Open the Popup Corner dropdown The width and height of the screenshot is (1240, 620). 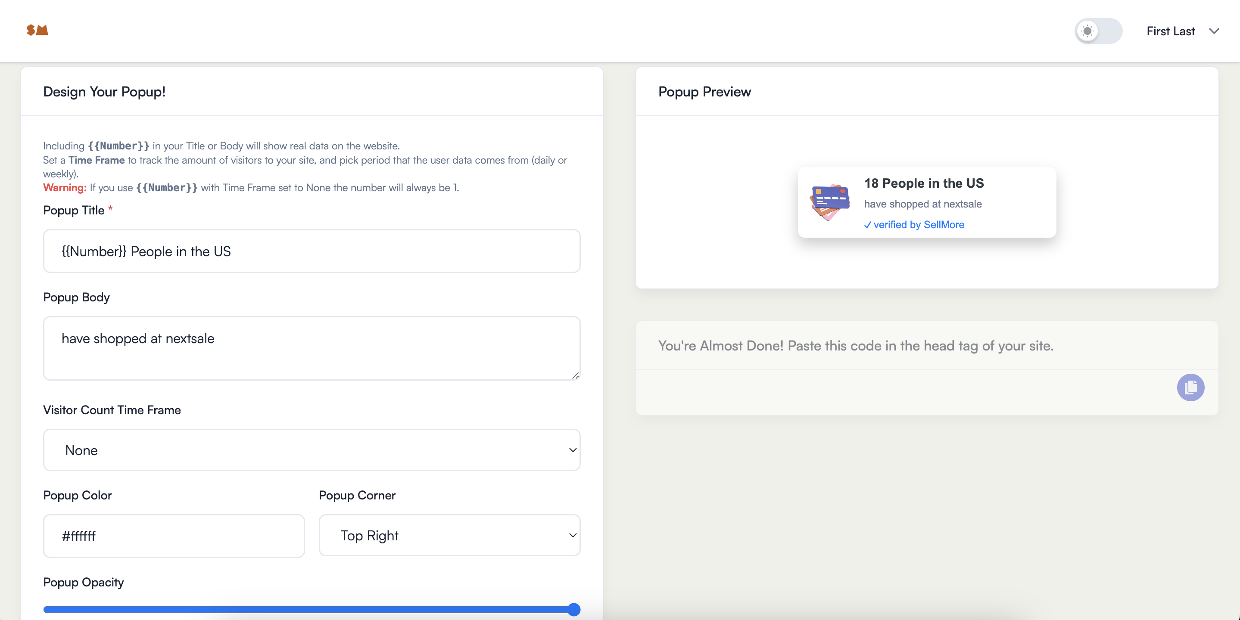coord(449,535)
